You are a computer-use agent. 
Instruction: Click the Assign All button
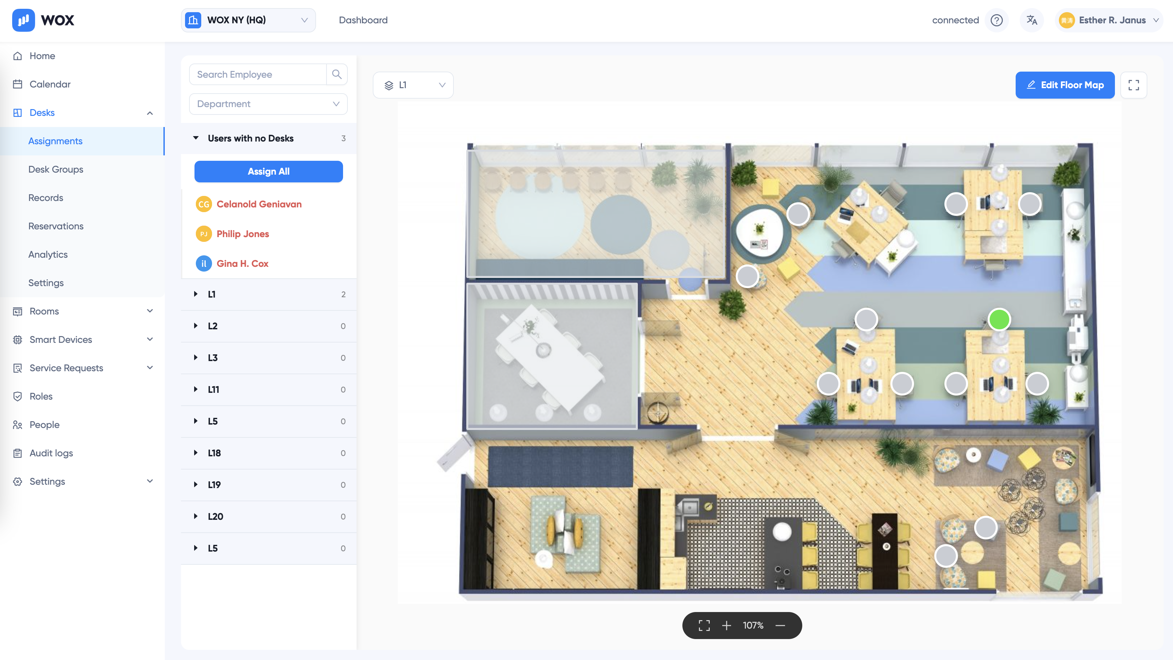coord(268,171)
